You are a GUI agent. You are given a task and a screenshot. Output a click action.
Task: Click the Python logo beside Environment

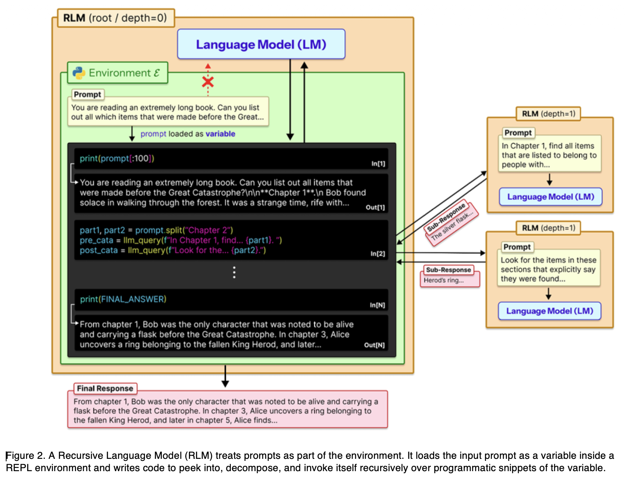tap(78, 73)
